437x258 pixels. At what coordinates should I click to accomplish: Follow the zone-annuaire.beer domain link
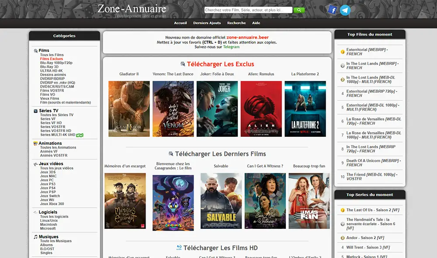[x=247, y=37]
